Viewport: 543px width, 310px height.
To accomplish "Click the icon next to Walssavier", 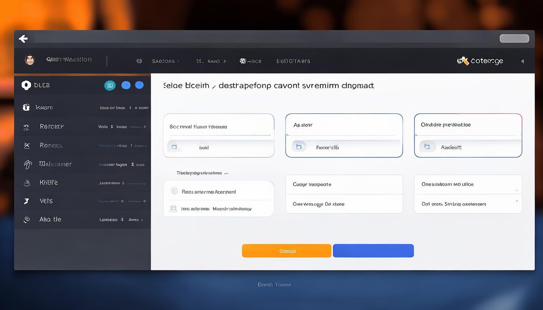I will coord(27,164).
